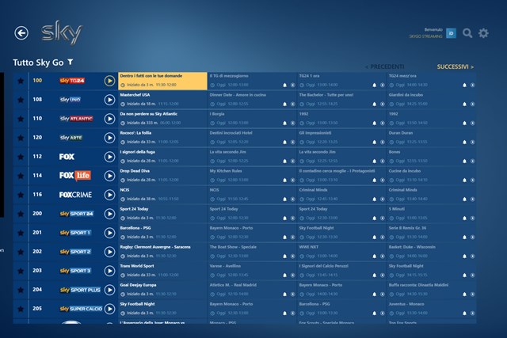Play channel 204 Sky Sport Plus

point(109,291)
